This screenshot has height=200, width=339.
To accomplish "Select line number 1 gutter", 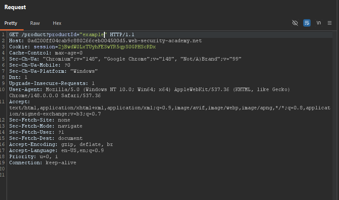I will point(3,34).
